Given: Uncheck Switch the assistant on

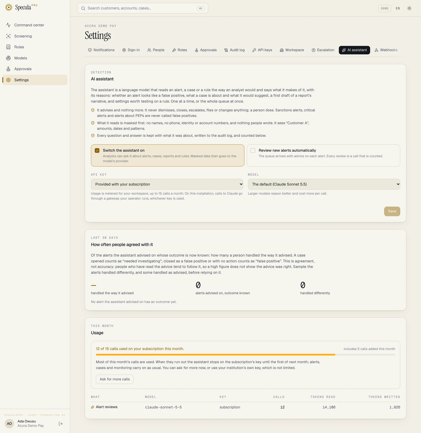Looking at the screenshot, I should pyautogui.click(x=97, y=150).
